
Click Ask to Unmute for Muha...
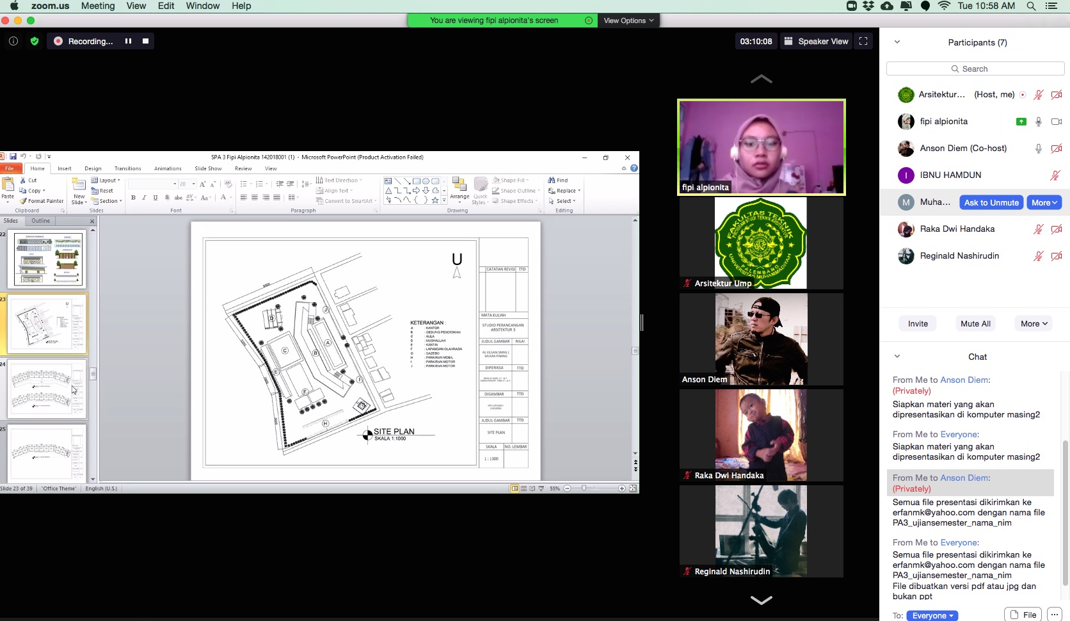[991, 202]
